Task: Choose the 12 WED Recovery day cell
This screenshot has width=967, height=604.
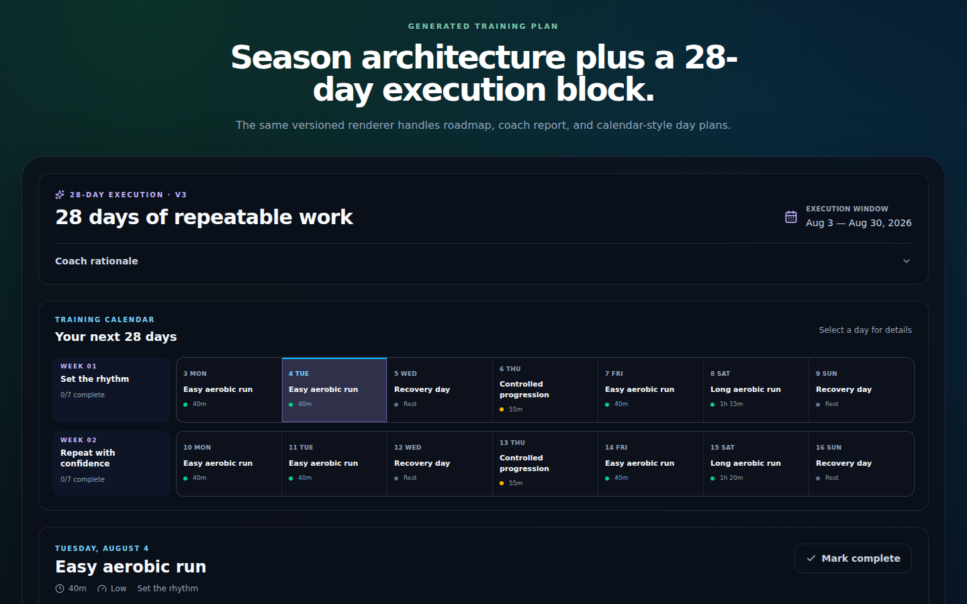Action: click(440, 464)
